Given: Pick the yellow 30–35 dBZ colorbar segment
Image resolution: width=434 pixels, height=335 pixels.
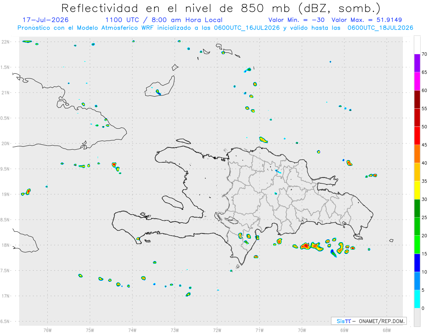Looking at the screenshot, I should coord(417,190).
